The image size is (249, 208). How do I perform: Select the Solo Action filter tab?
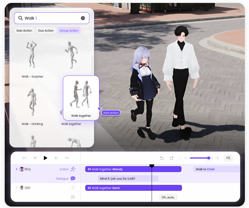pyautogui.click(x=24, y=30)
